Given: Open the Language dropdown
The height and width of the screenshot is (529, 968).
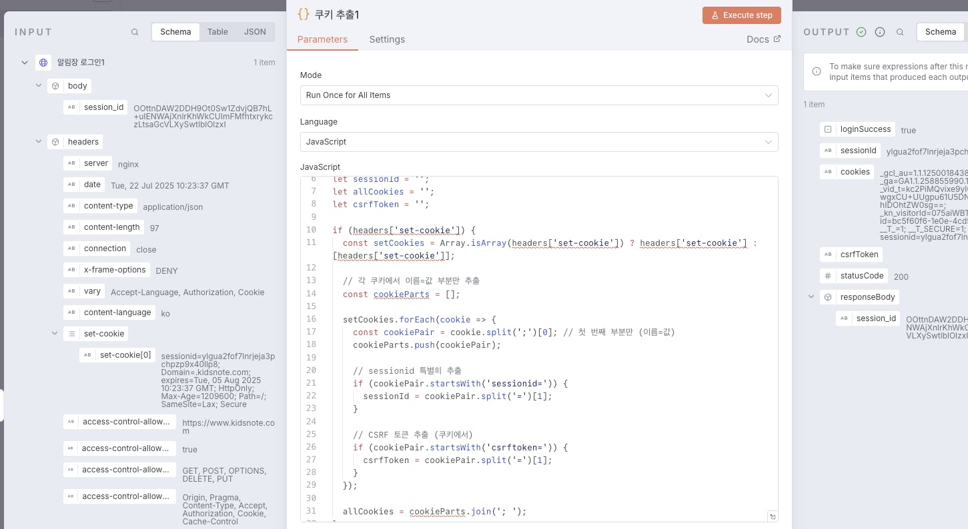Looking at the screenshot, I should click(x=539, y=142).
